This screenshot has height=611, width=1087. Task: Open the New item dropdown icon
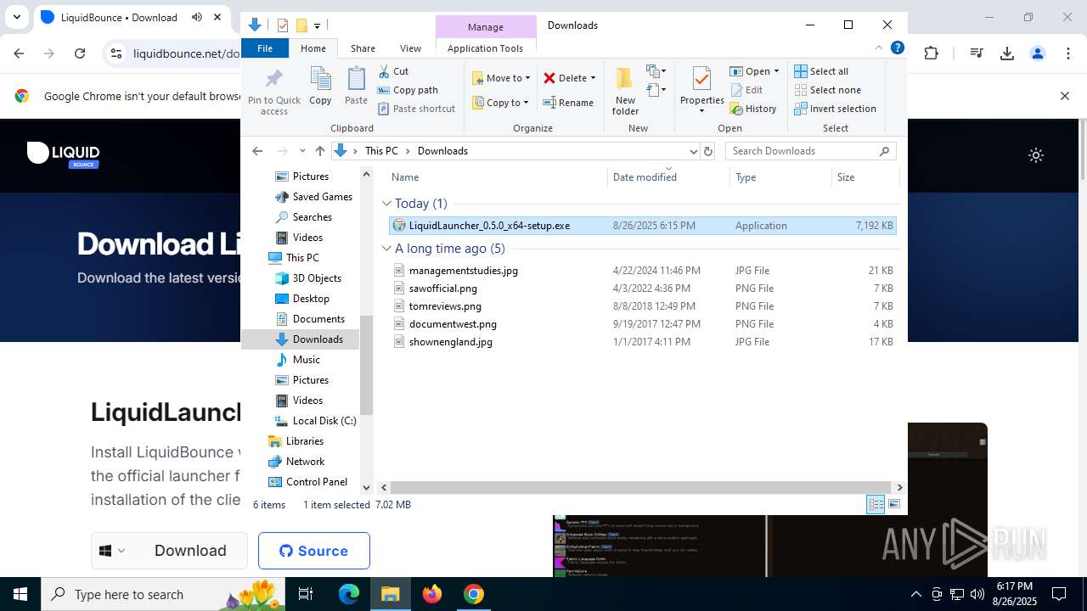[656, 71]
